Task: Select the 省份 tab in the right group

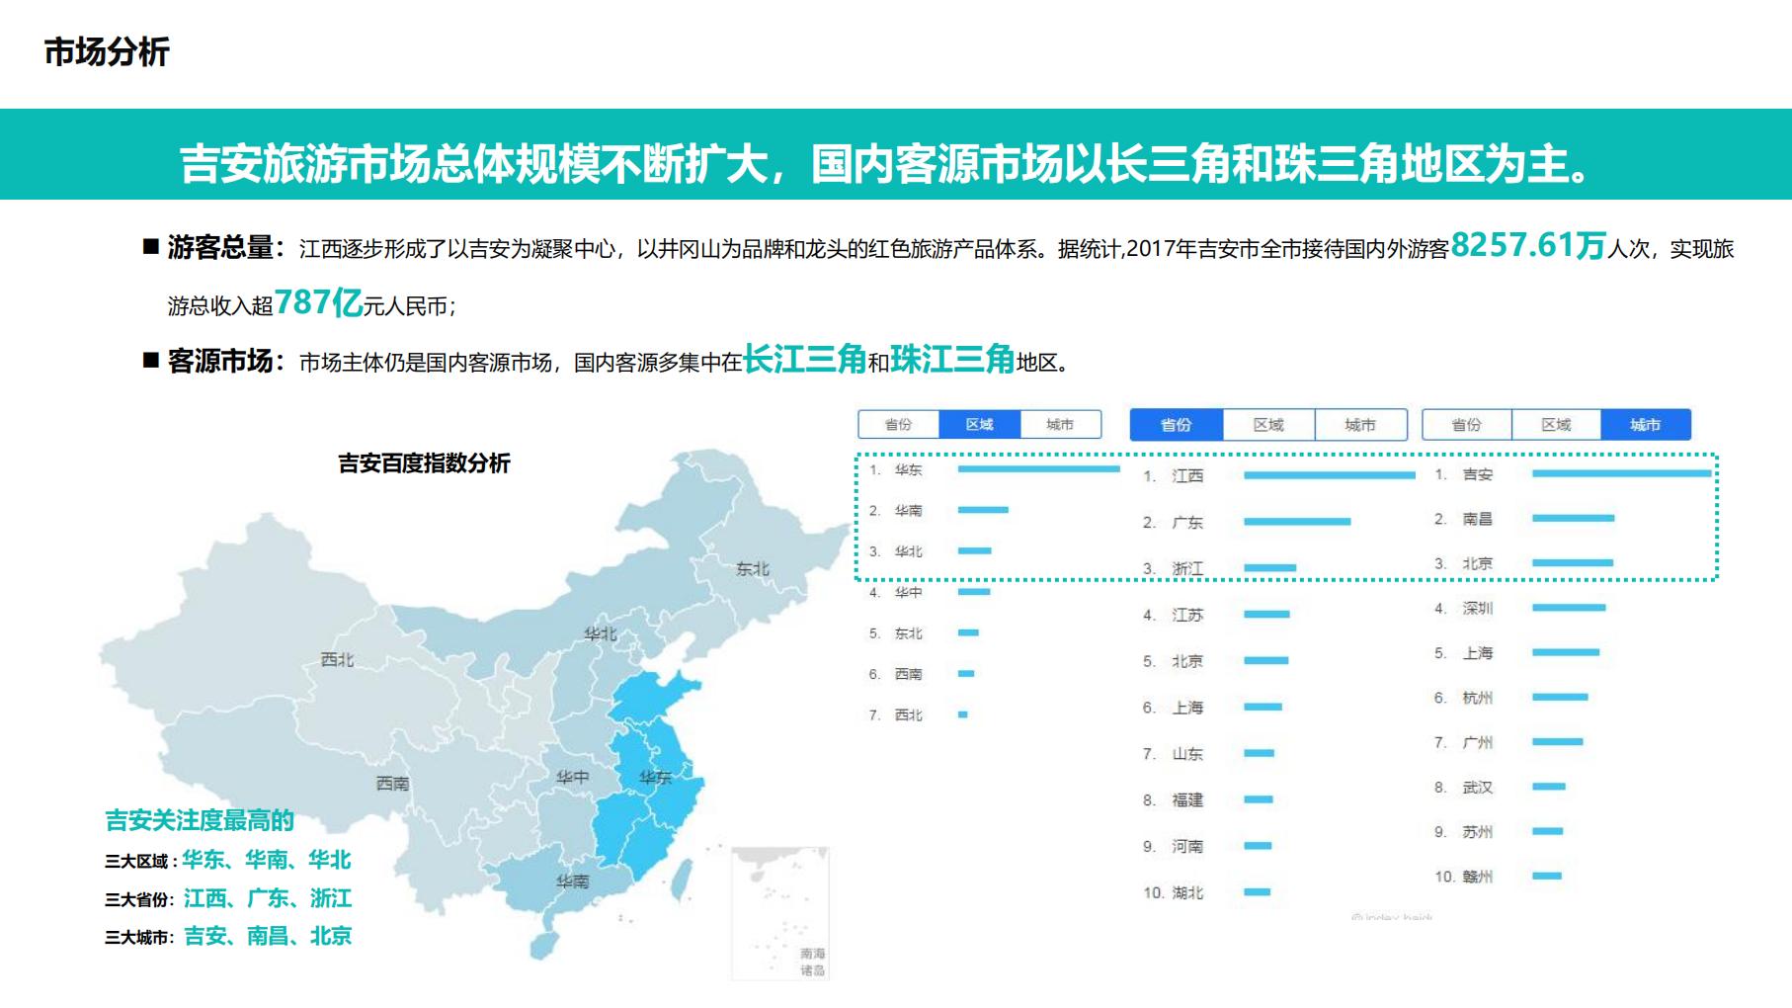Action: coord(1466,424)
